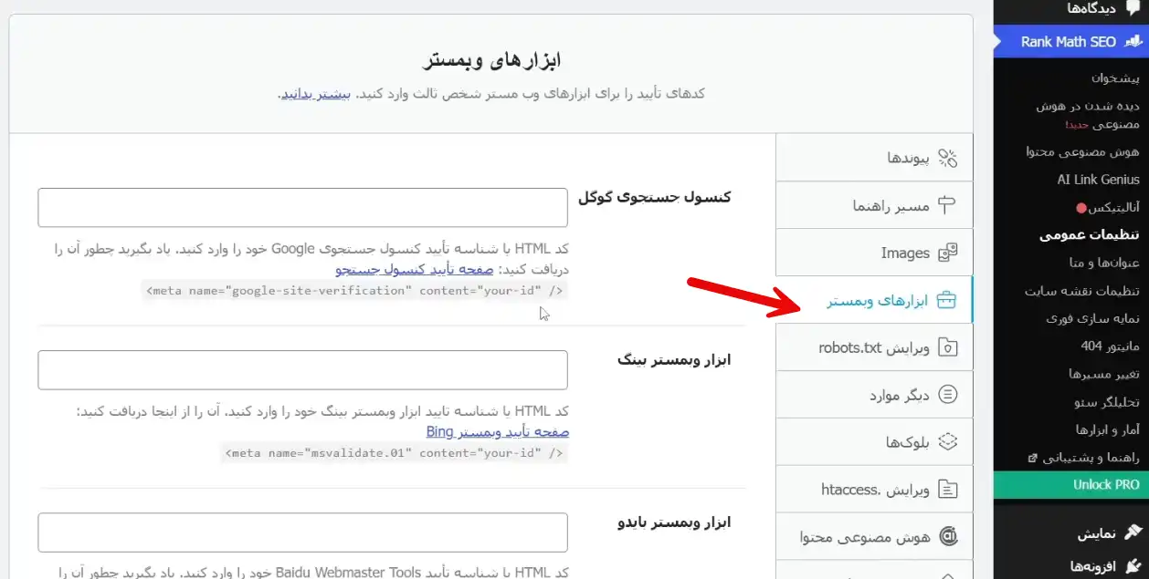Image resolution: width=1149 pixels, height=579 pixels.
Task: Click the Other (دیگر موارد) tab icon
Action: (948, 395)
